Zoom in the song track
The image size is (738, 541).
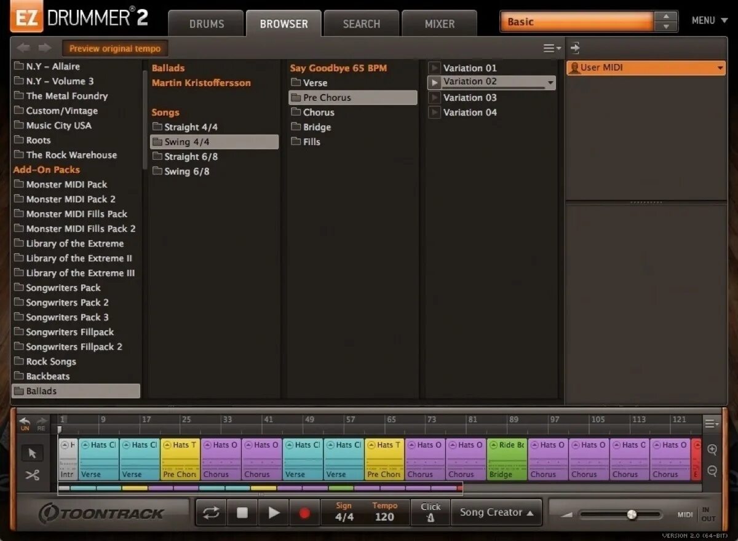click(712, 449)
